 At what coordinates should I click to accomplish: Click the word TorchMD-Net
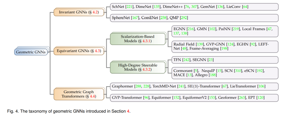point(164,86)
